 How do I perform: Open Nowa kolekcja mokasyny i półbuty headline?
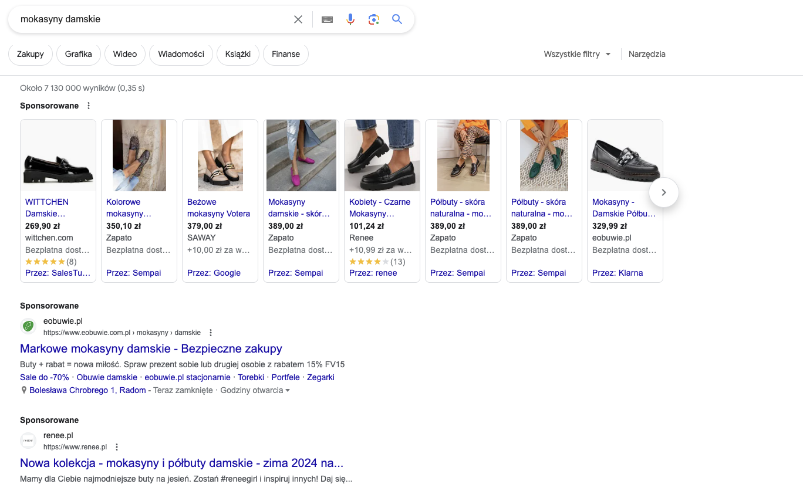[181, 463]
